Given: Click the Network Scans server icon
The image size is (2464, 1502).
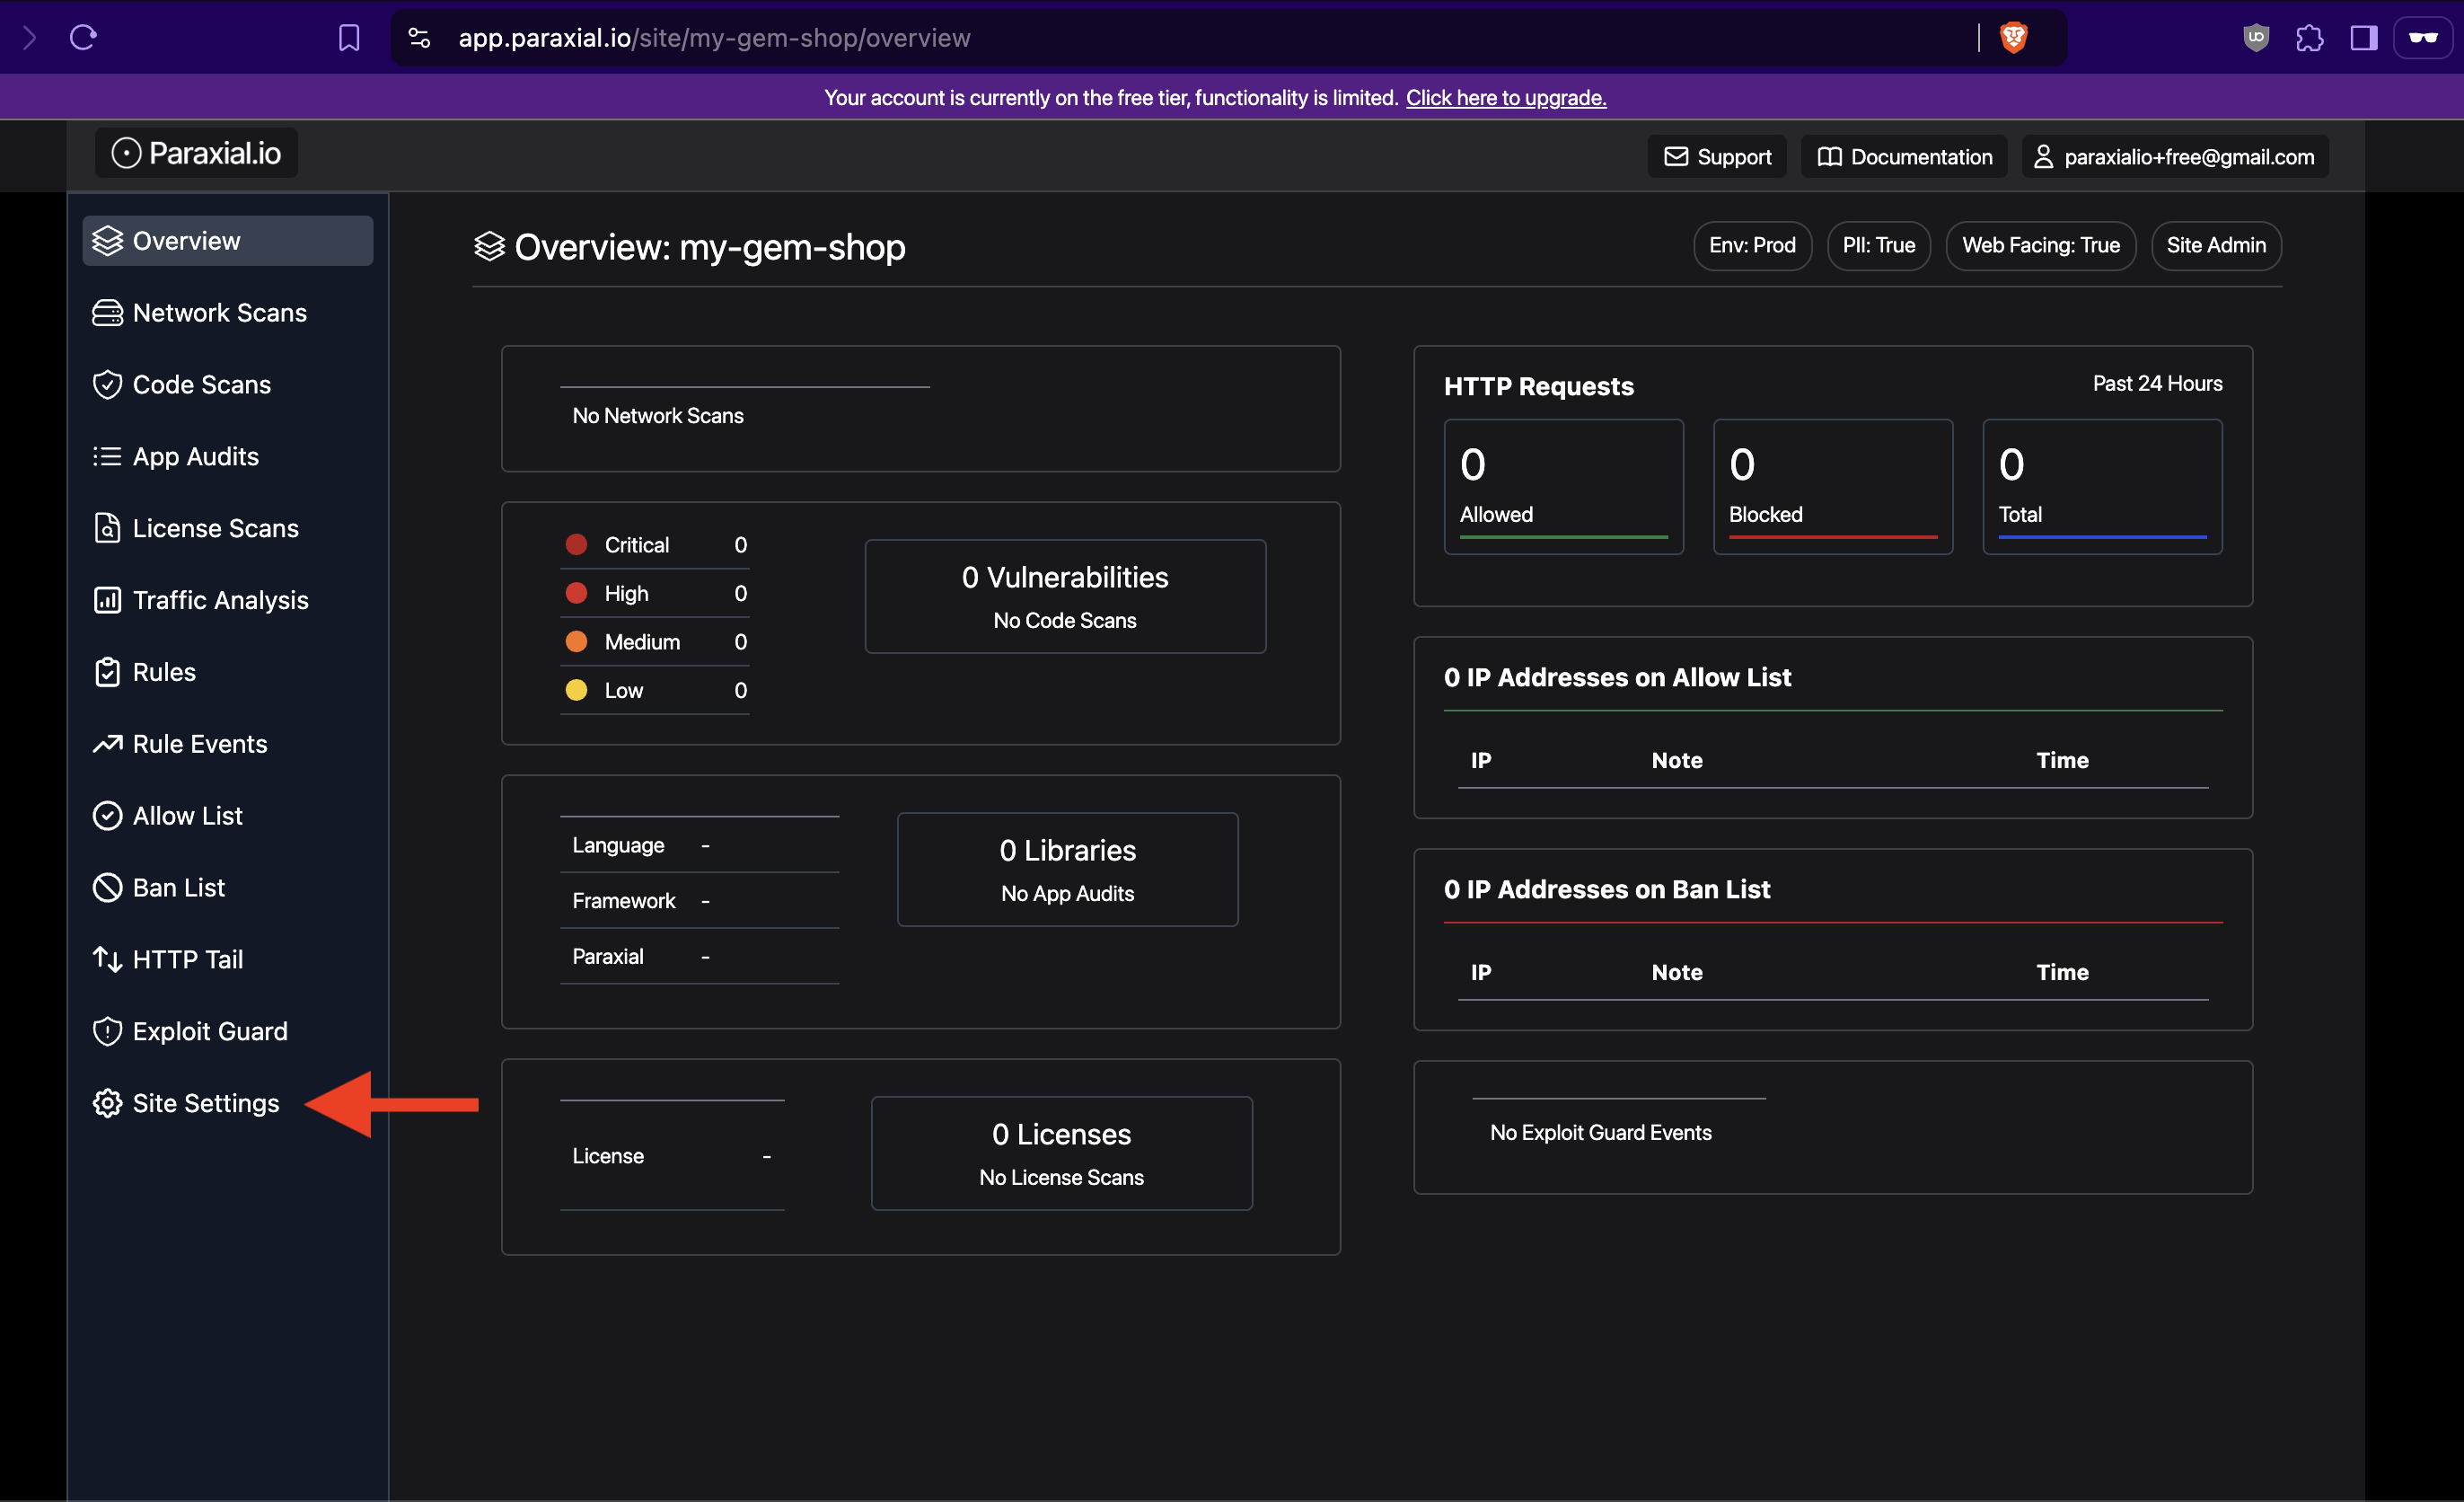Looking at the screenshot, I should pyautogui.click(x=107, y=314).
